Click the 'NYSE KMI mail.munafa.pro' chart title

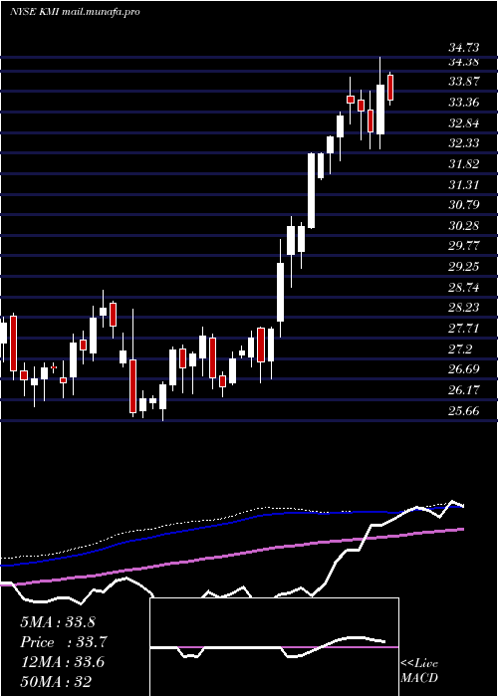point(75,12)
